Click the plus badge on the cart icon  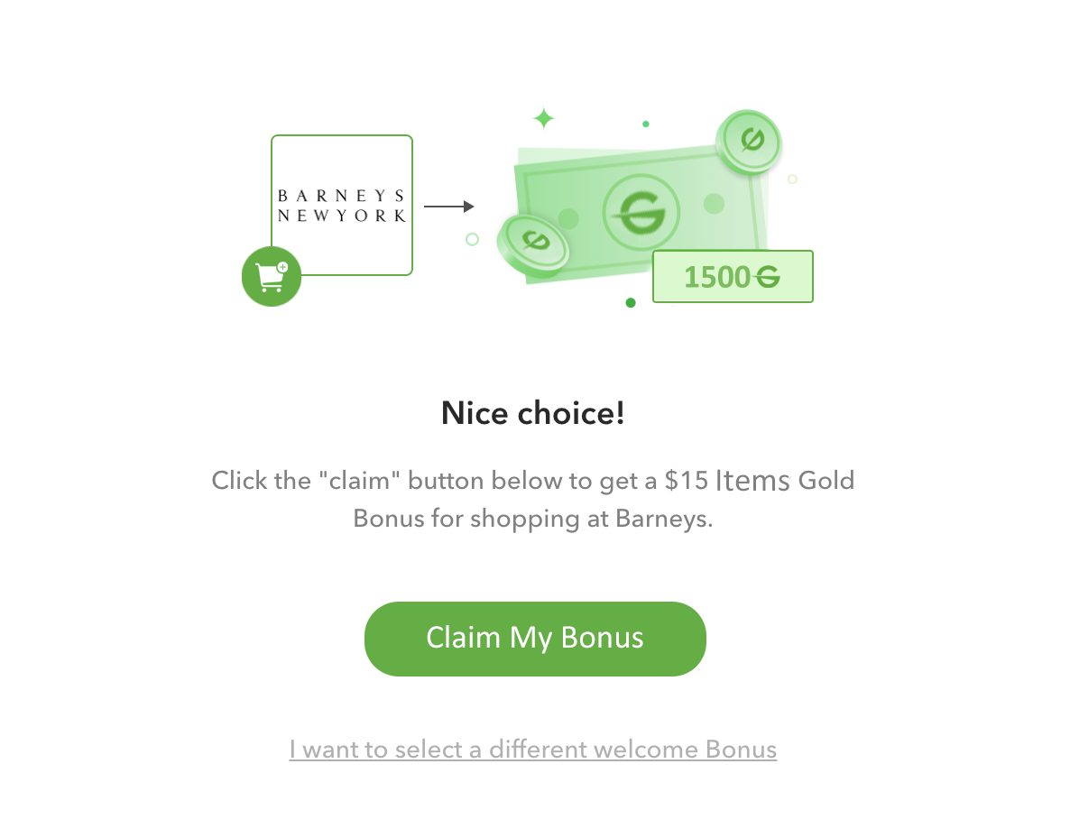(x=282, y=268)
